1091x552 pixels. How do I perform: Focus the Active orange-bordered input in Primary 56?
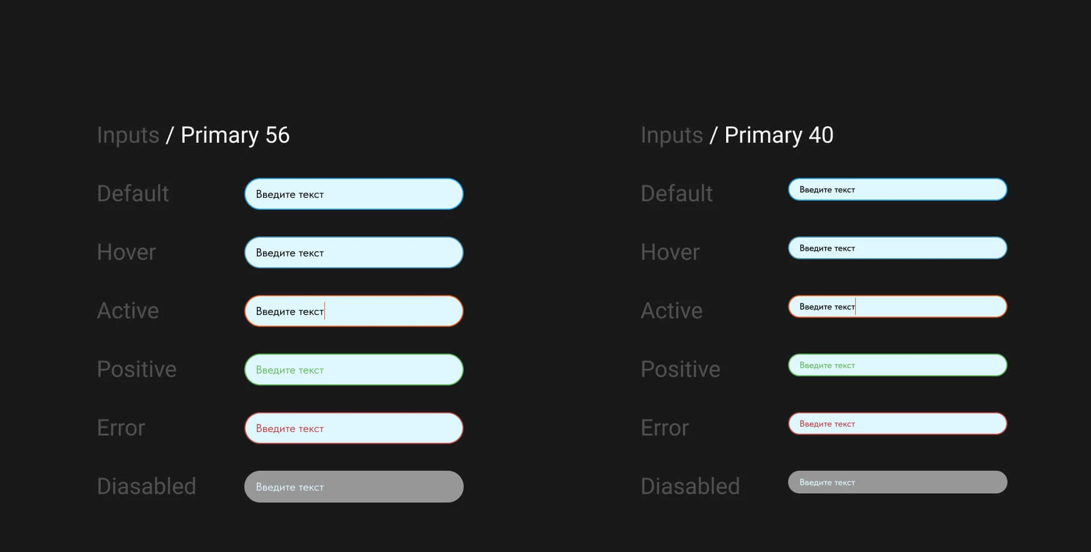pos(353,311)
